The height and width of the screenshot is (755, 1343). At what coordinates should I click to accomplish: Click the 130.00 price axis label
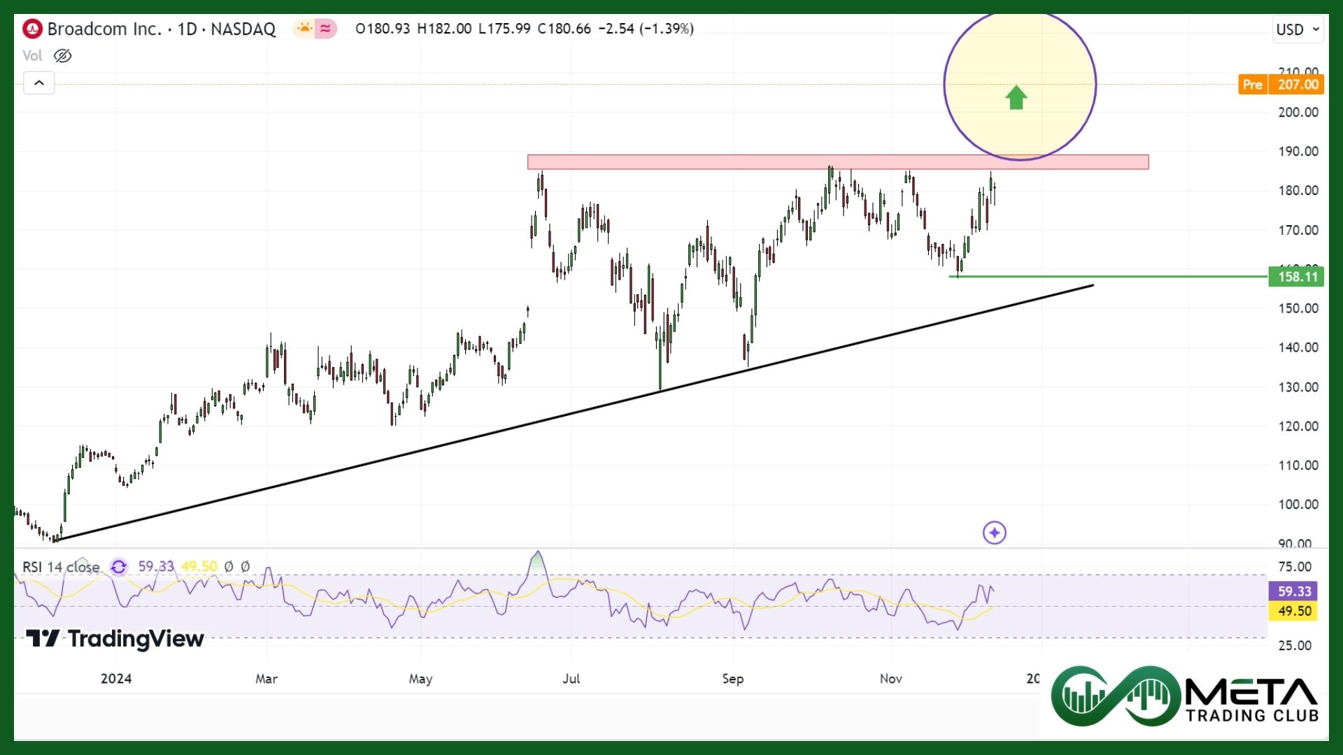[x=1298, y=388]
